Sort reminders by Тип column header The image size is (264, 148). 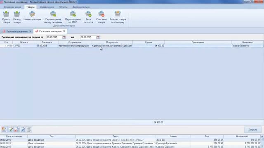tap(51, 136)
